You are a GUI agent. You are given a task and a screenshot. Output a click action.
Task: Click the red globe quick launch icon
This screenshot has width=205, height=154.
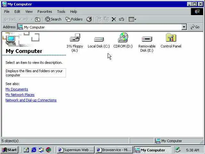click(48, 150)
